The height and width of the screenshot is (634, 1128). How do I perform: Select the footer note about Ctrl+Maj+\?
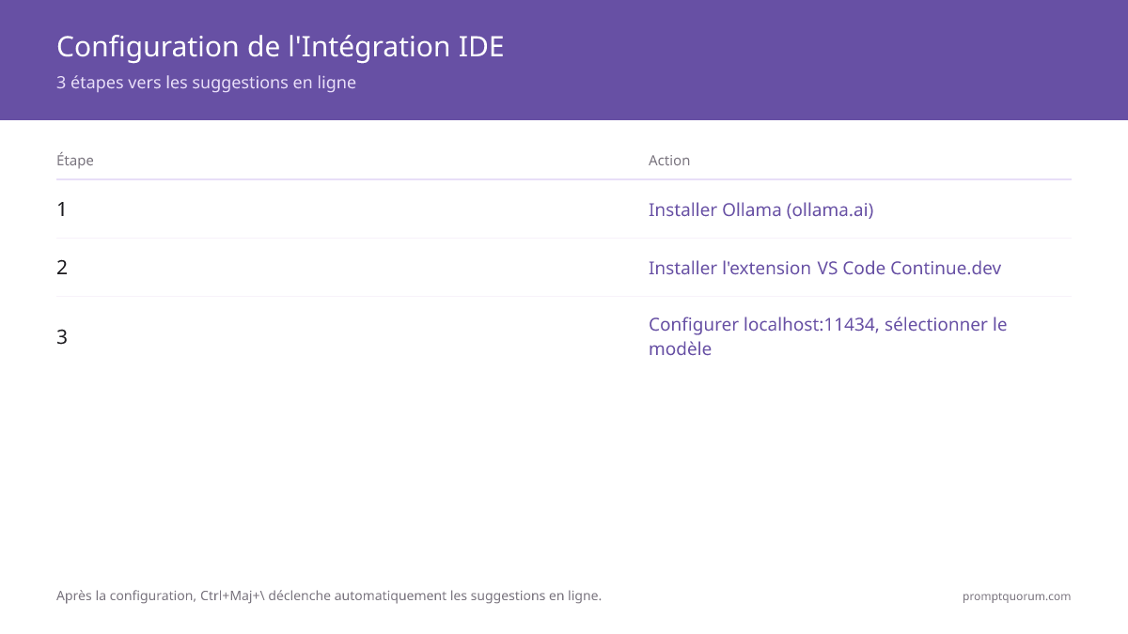pos(329,595)
